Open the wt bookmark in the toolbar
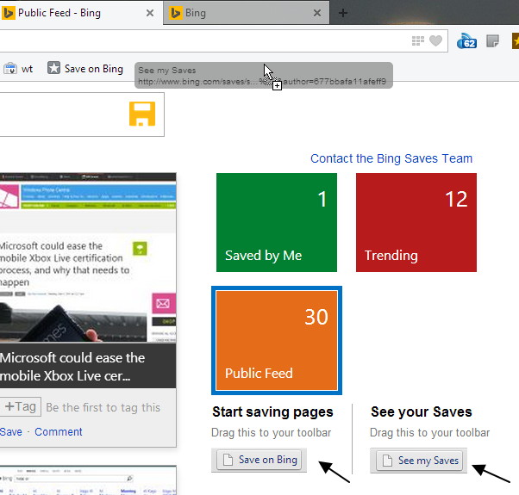This screenshot has height=495, width=519. pyautogui.click(x=18, y=69)
